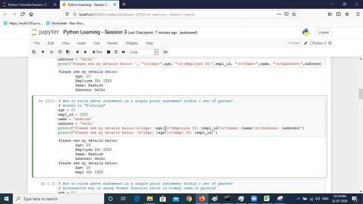Image resolution: width=363 pixels, height=204 pixels.
Task: Click the Python logo icon
Action: point(306,32)
